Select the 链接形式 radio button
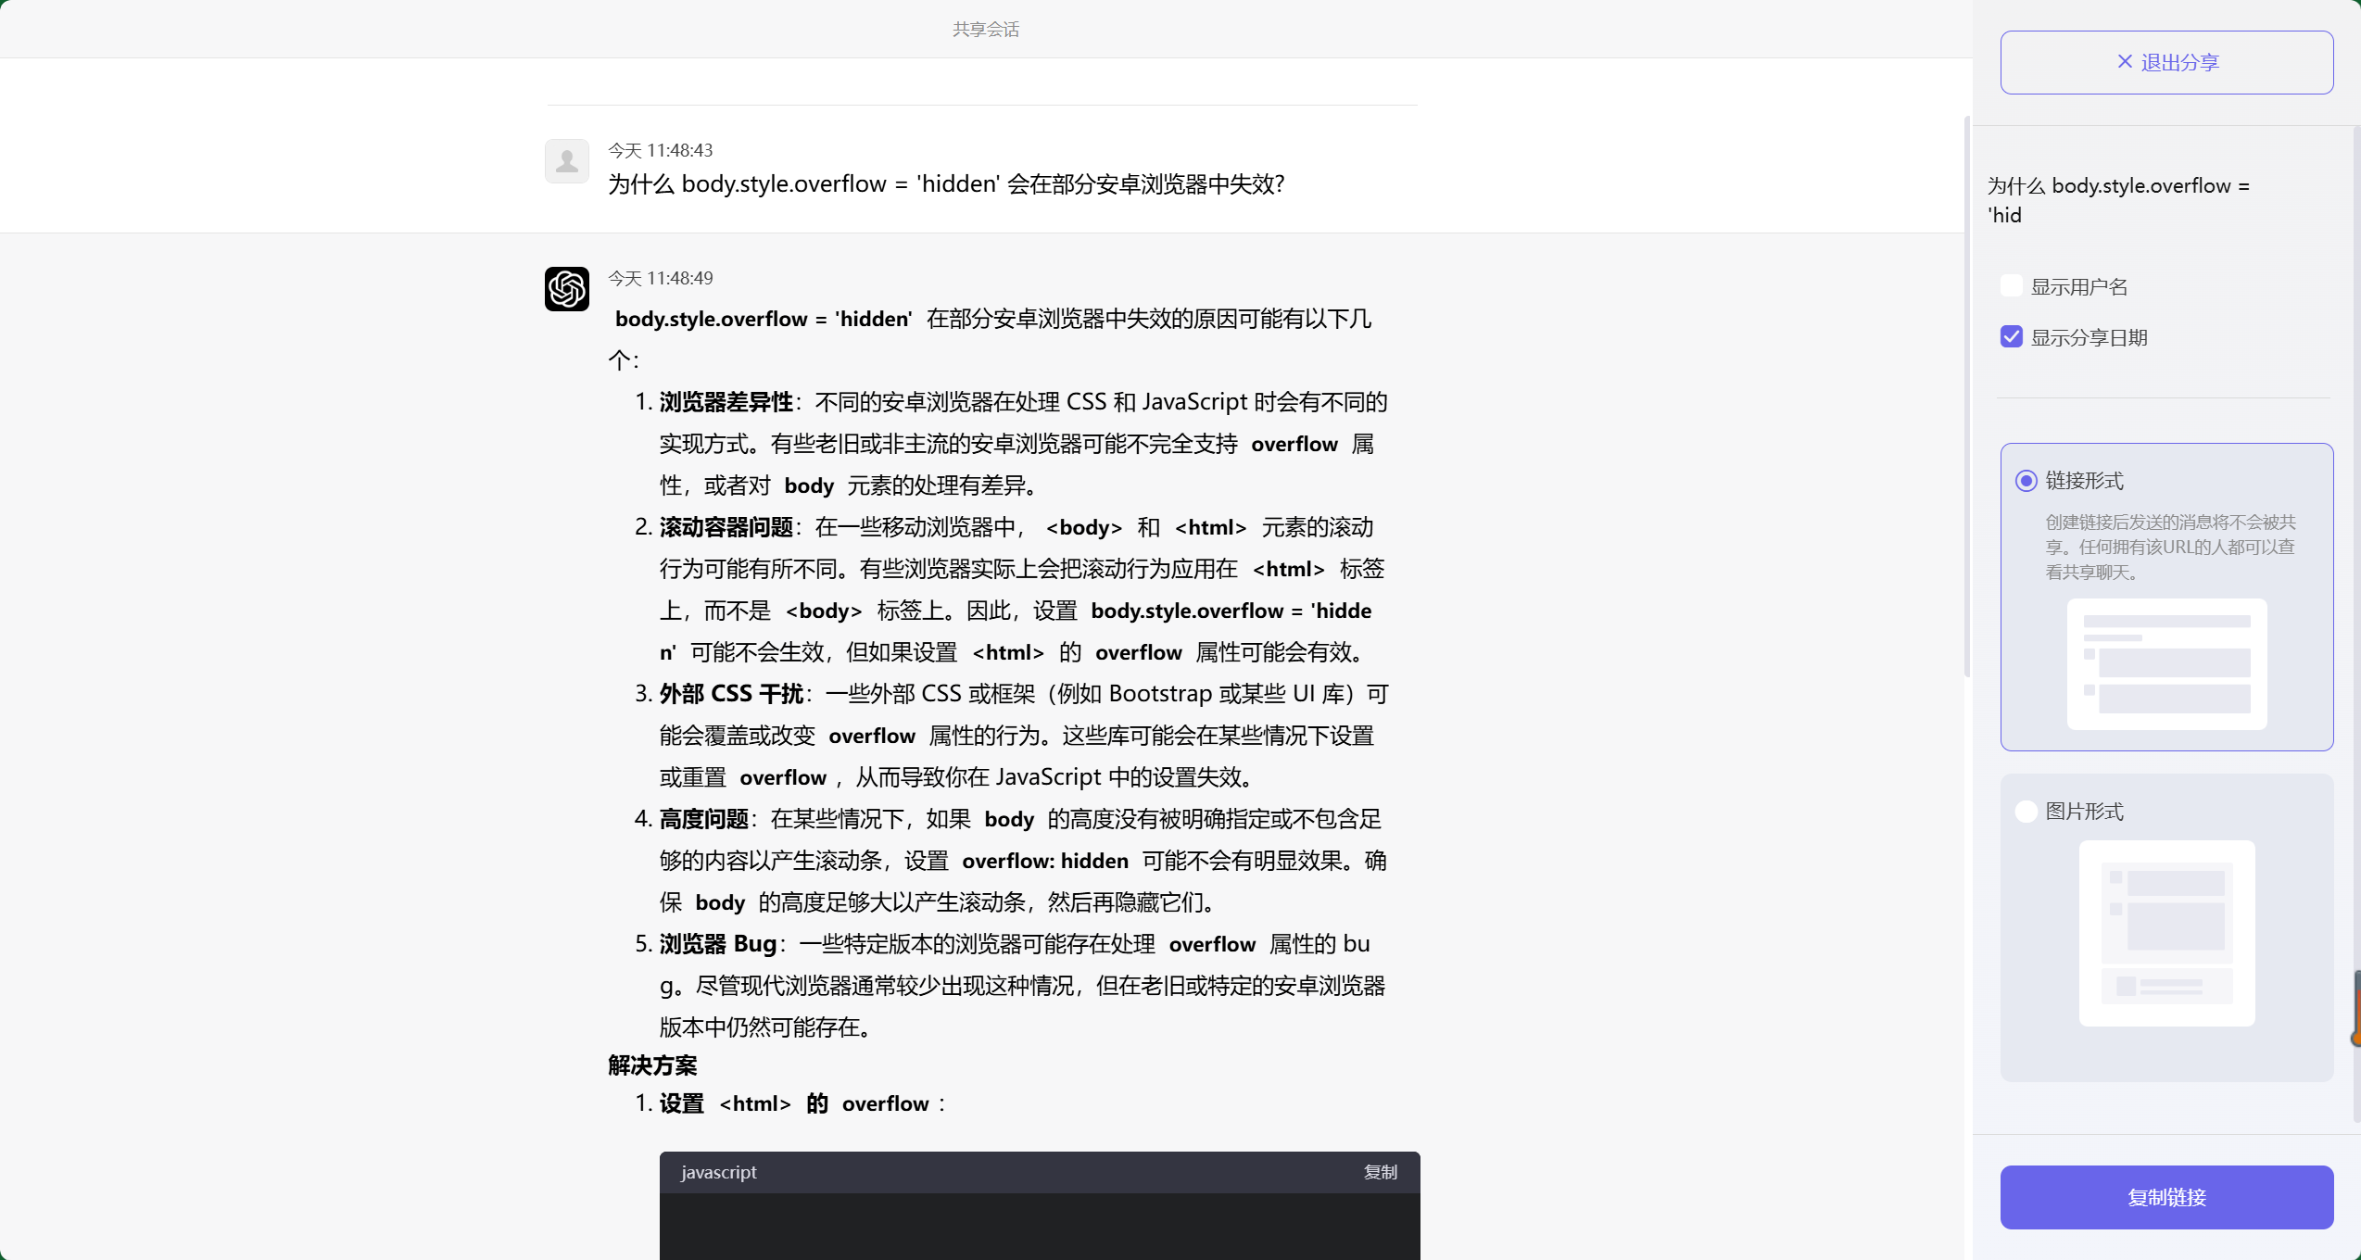Viewport: 2361px width, 1260px height. (2025, 481)
